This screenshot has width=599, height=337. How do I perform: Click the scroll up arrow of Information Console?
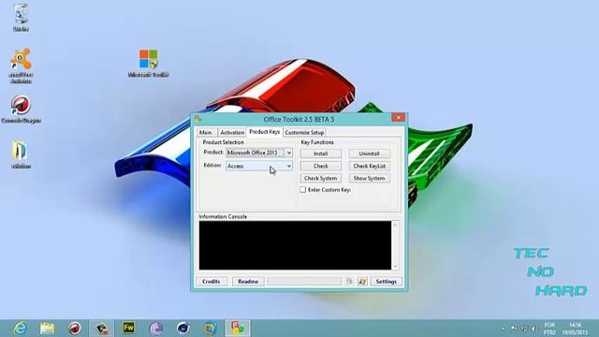point(395,225)
